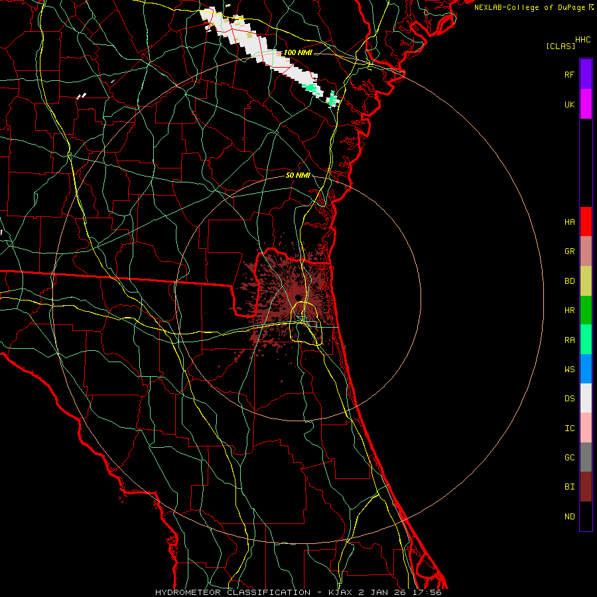Click the HR dark green legend swatch
Image resolution: width=597 pixels, height=597 pixels.
click(x=586, y=310)
